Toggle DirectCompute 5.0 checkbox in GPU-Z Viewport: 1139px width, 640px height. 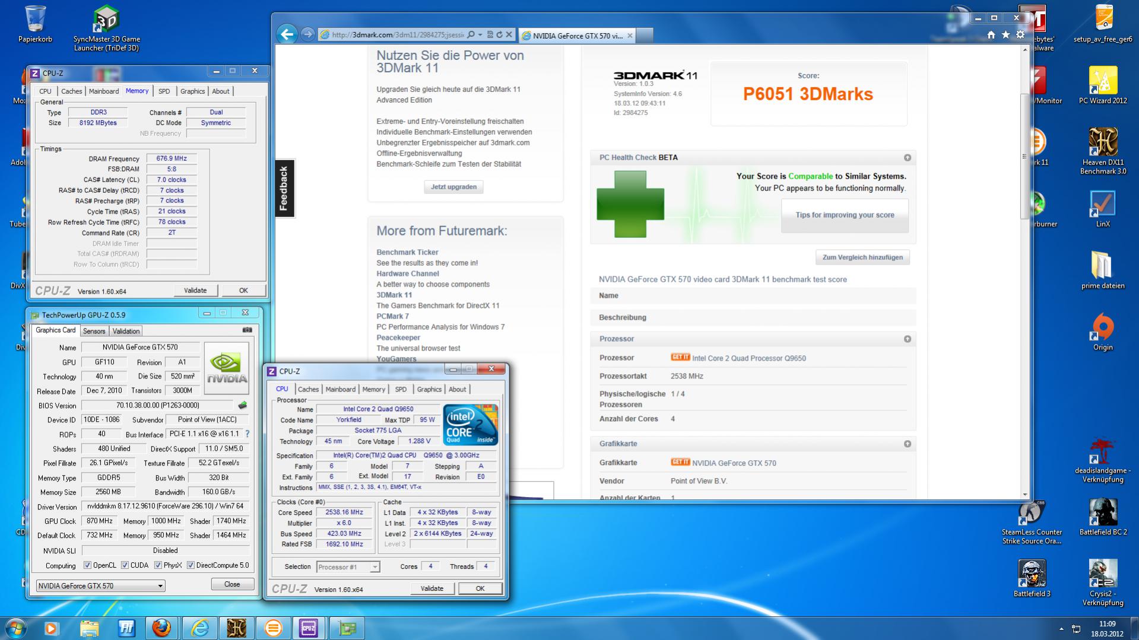[x=191, y=565]
